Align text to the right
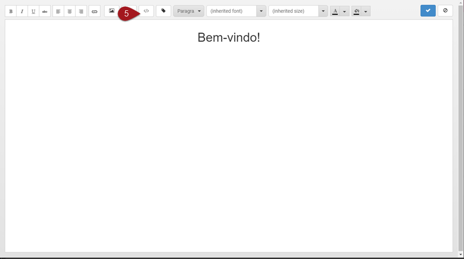 point(81,11)
